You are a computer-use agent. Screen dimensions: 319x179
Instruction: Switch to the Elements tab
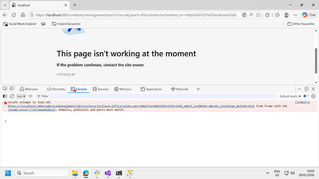(56, 89)
